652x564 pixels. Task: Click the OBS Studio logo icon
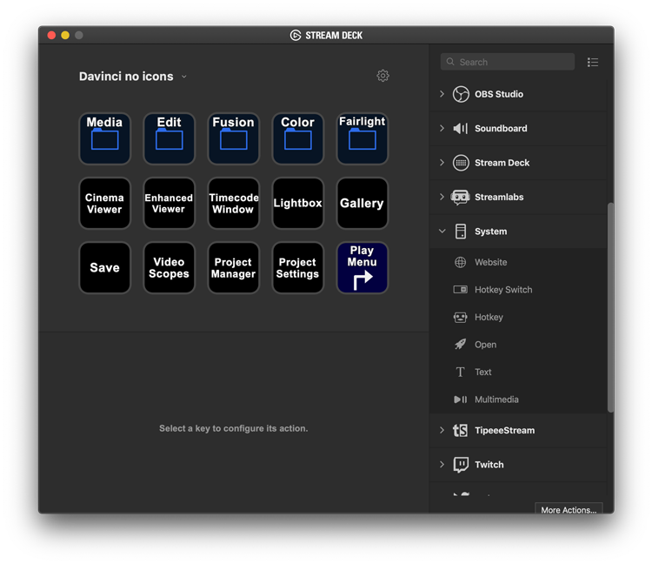click(461, 94)
